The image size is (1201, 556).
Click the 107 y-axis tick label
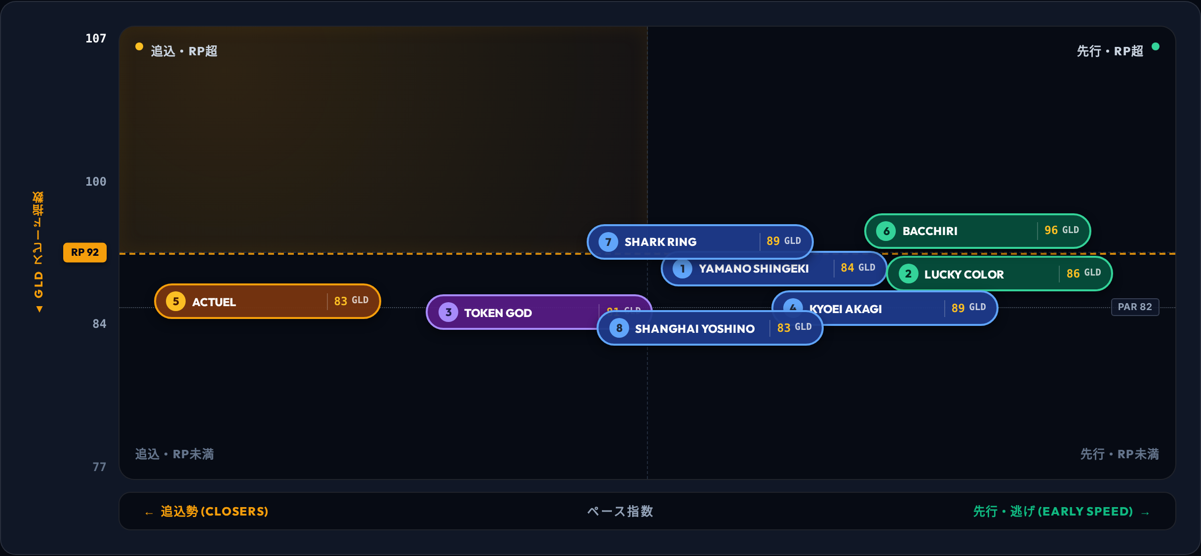point(96,39)
